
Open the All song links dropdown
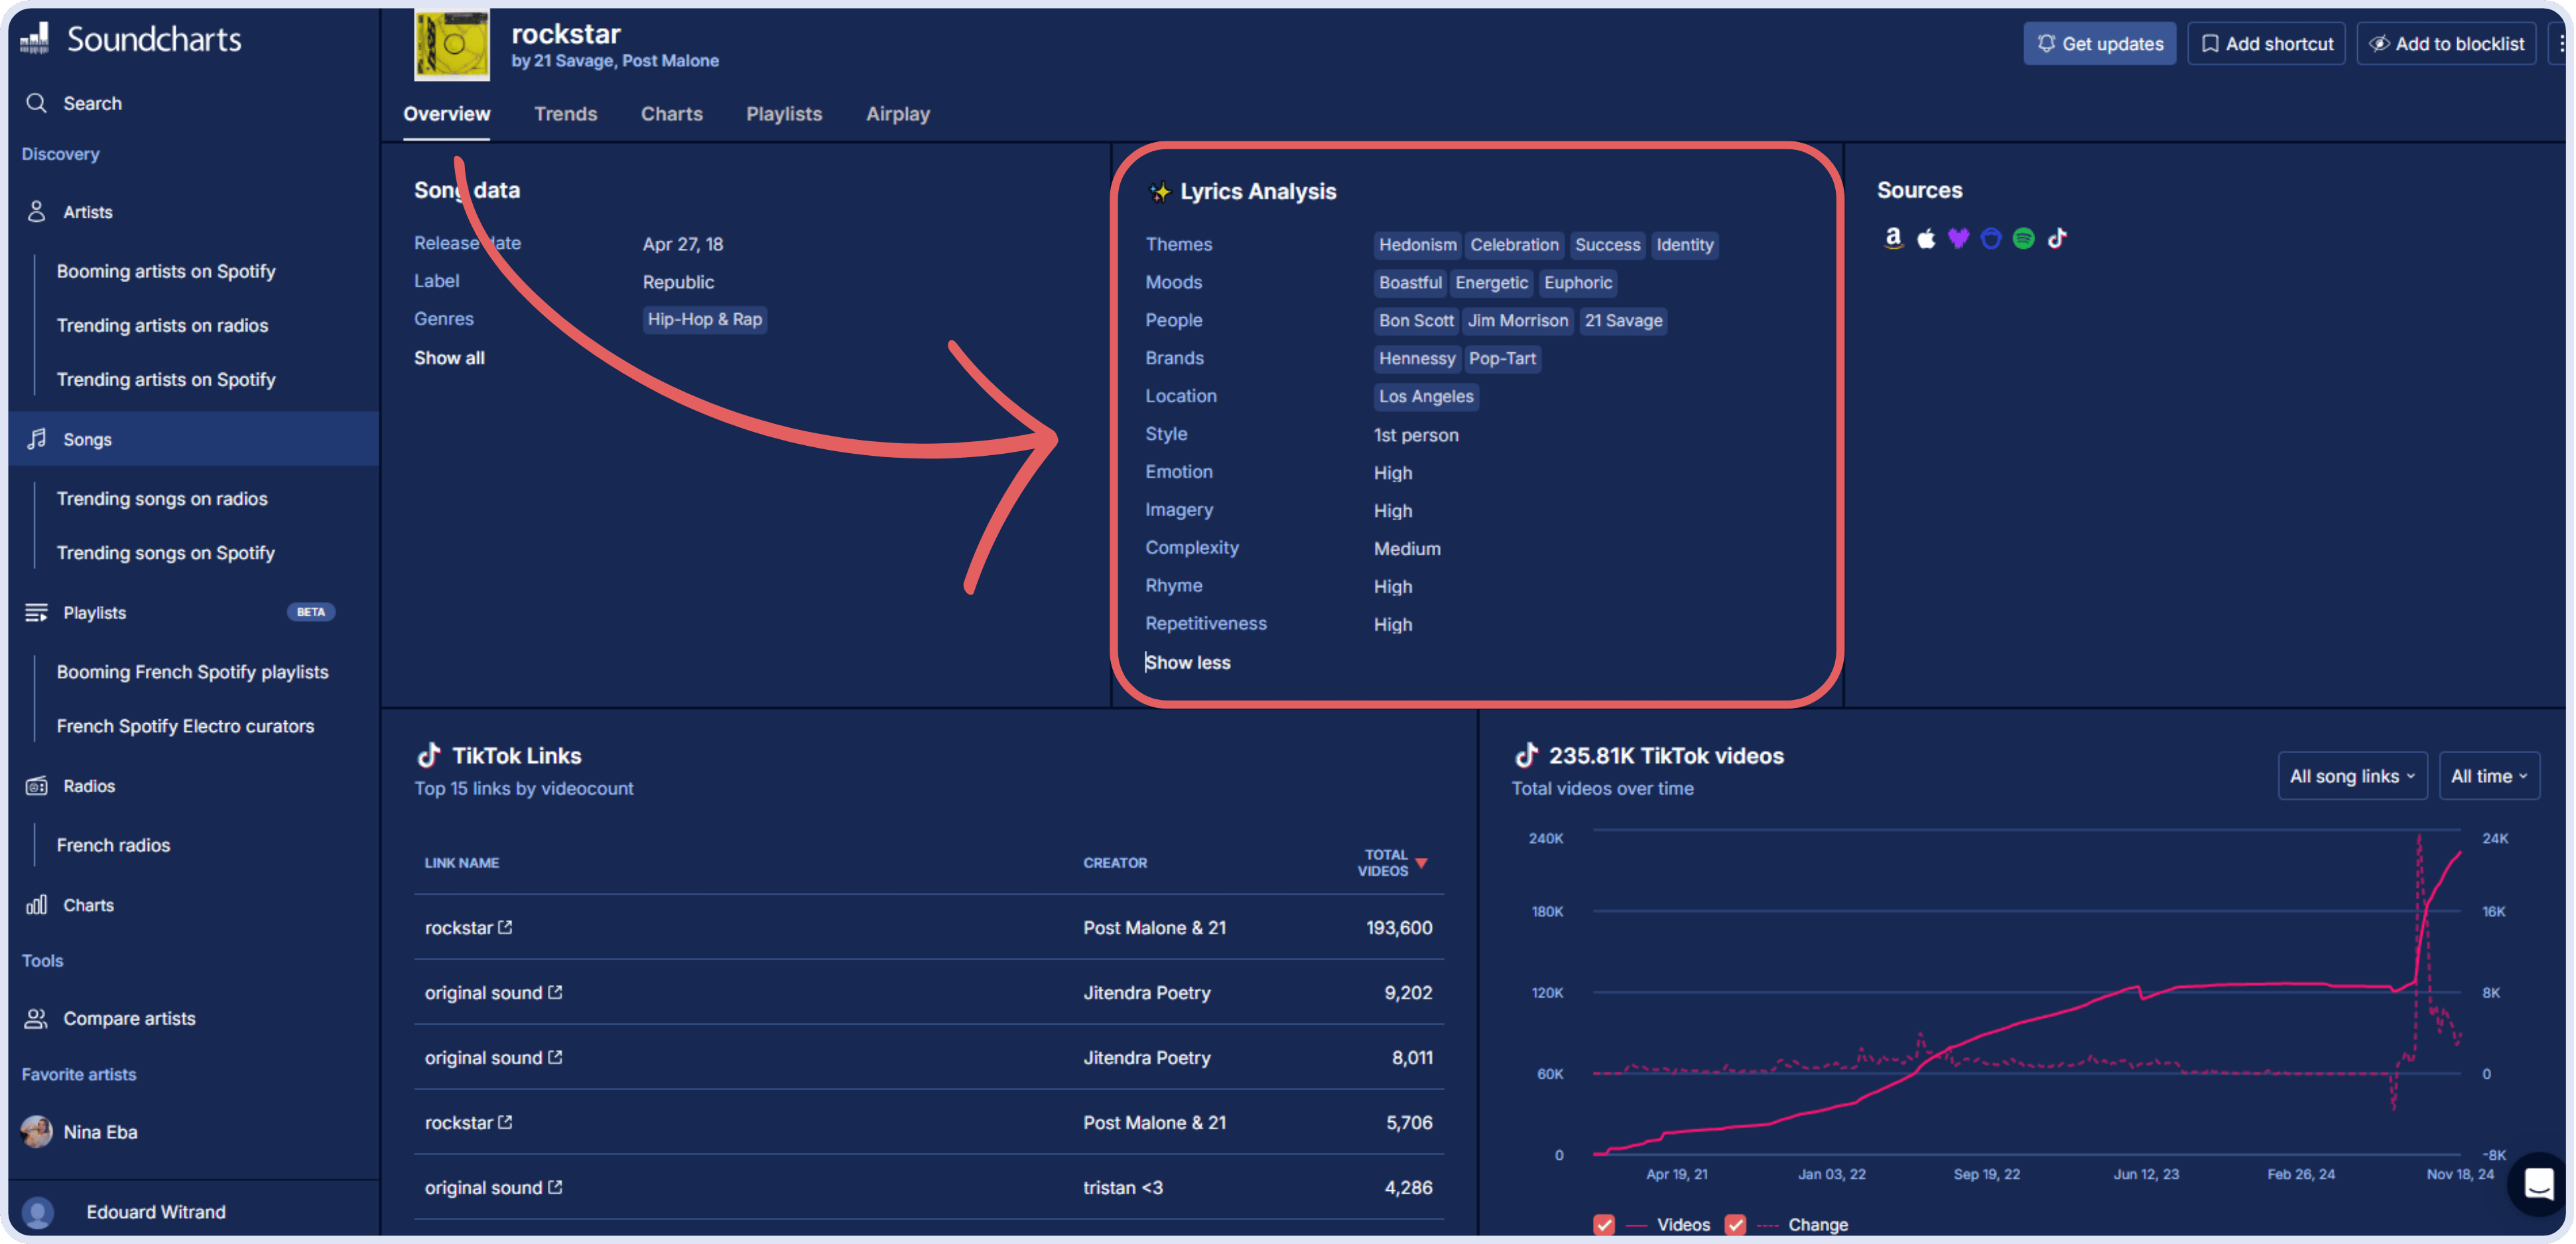2352,775
